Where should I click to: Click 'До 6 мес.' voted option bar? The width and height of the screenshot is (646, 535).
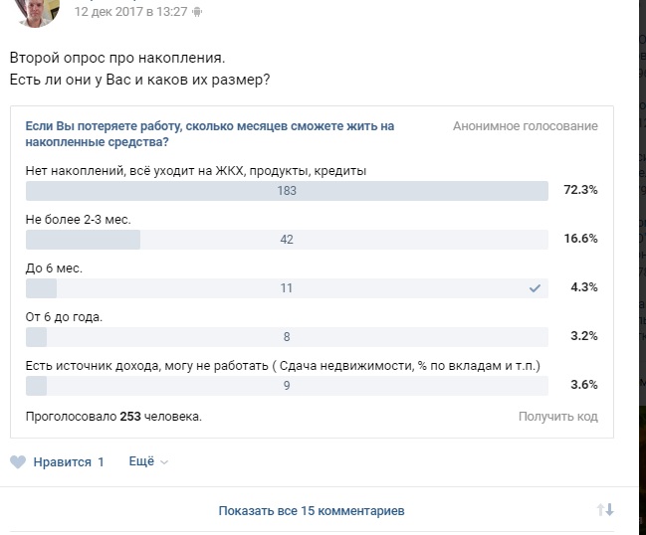pyautogui.click(x=287, y=288)
